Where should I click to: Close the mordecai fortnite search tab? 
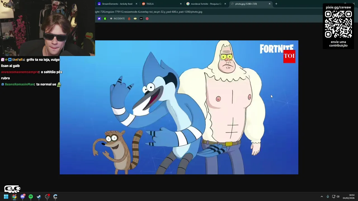(225, 4)
